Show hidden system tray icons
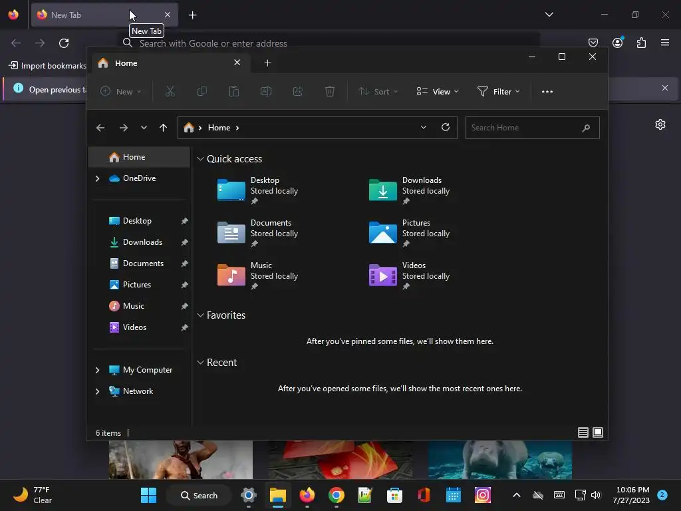 (x=517, y=495)
